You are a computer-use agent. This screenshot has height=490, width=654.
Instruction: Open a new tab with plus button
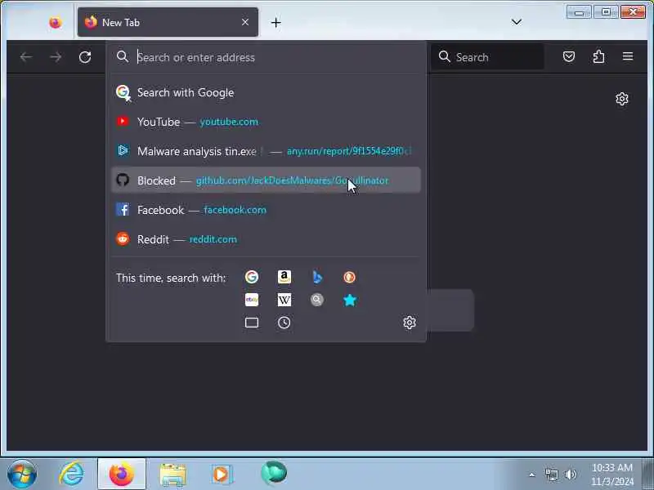[x=276, y=23]
